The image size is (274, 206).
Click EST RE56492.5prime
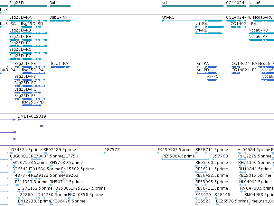point(201,179)
